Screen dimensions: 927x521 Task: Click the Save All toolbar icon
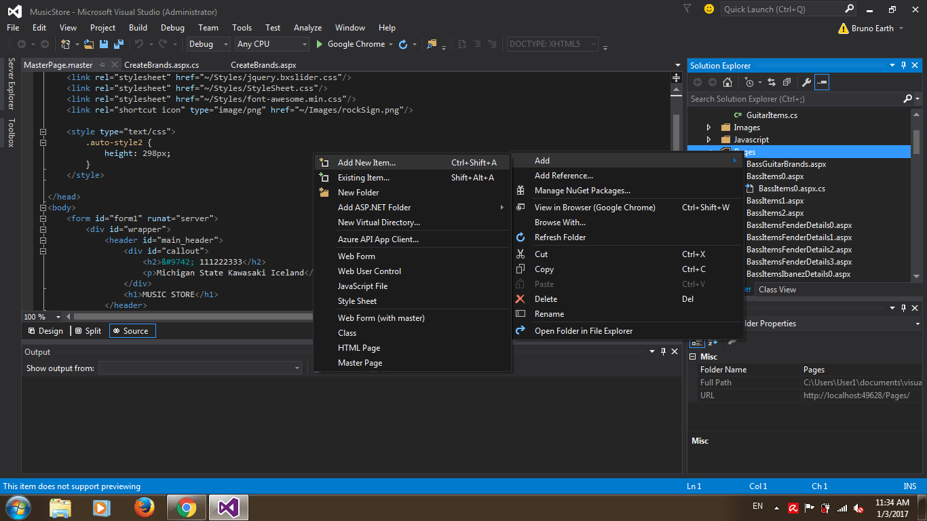tap(119, 43)
